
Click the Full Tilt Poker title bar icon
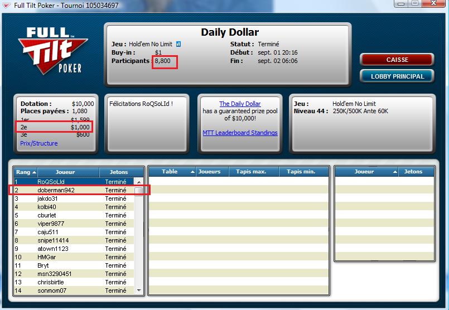[x=6, y=6]
